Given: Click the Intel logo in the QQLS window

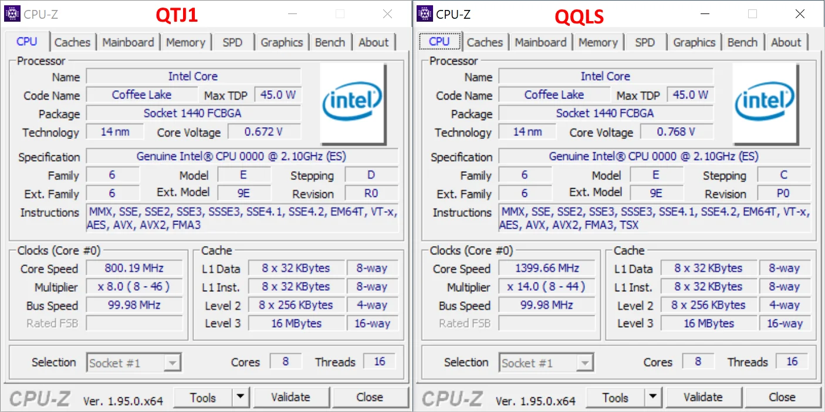Looking at the screenshot, I should [x=765, y=103].
